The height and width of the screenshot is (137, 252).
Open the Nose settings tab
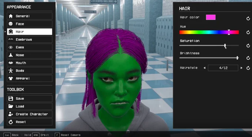point(30,55)
